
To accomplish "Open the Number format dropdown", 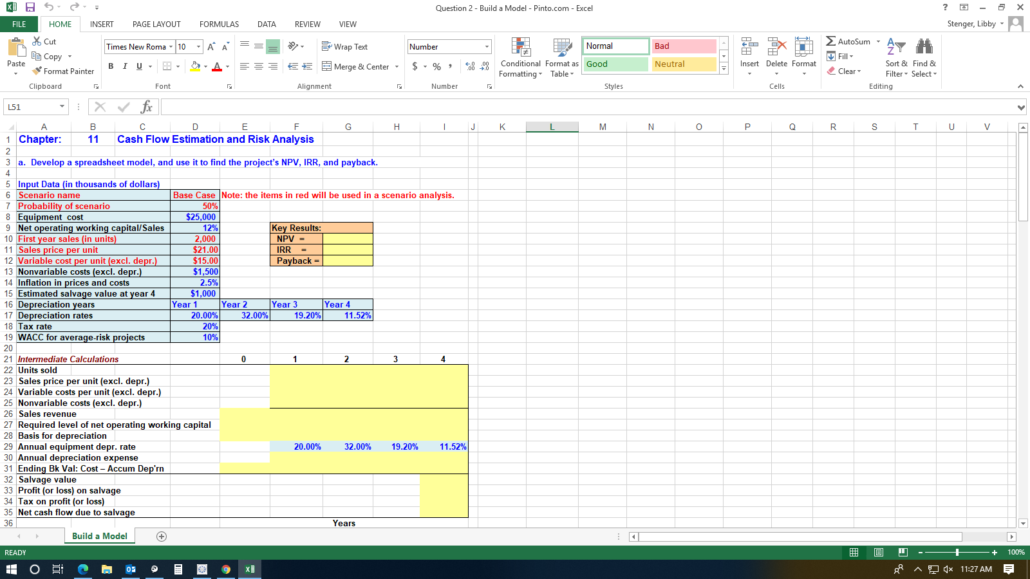I will click(x=487, y=46).
